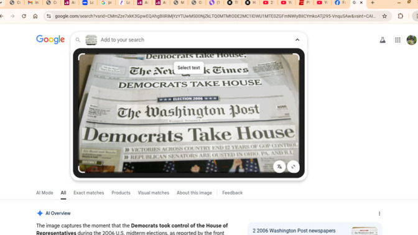The height and width of the screenshot is (235, 418).
Task: Reload the current page
Action: [24, 16]
